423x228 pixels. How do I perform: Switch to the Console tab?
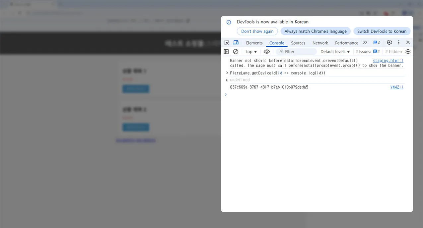[277, 43]
